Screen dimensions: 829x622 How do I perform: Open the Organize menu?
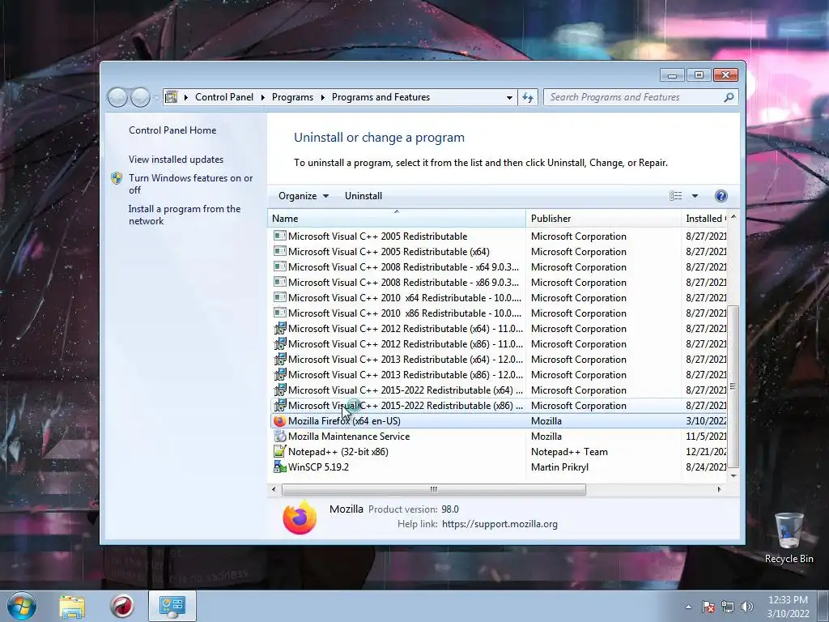pyautogui.click(x=304, y=196)
